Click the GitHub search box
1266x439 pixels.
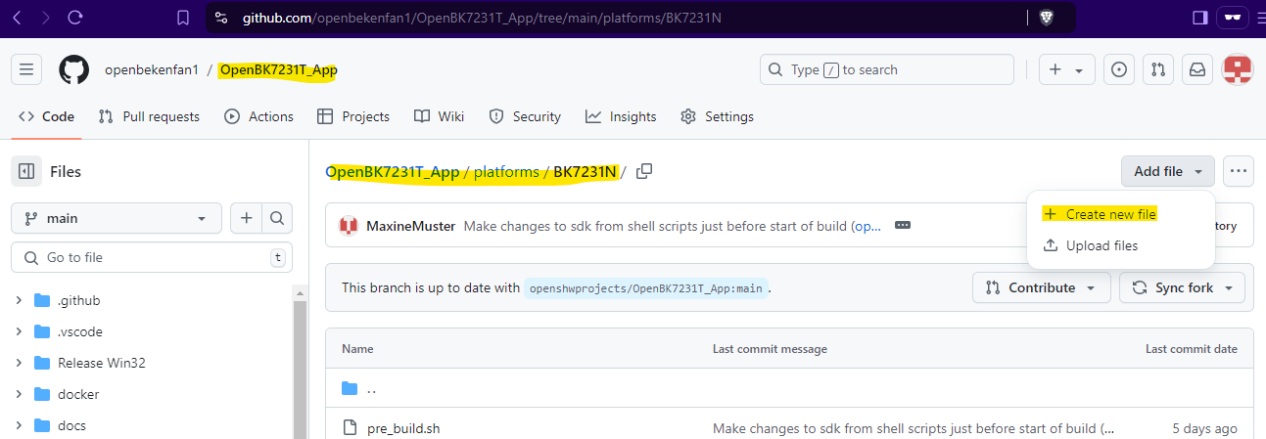[887, 69]
